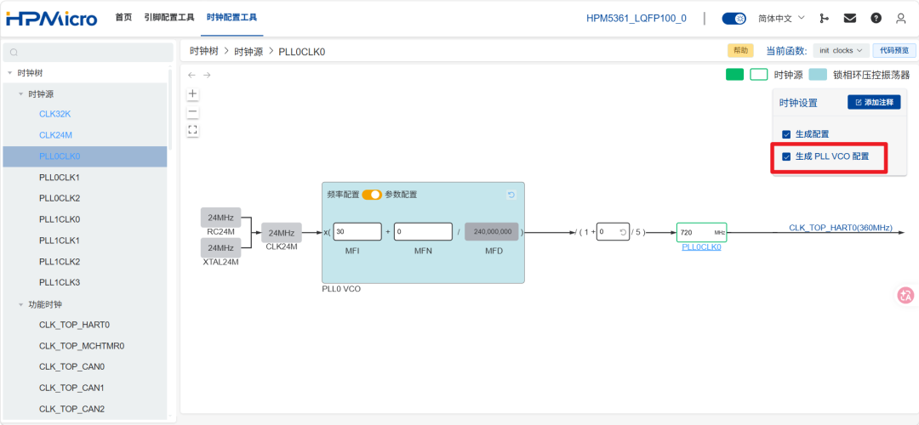
Task: Uncheck the 生成 PLL VCO 配置 checkbox
Action: [786, 157]
